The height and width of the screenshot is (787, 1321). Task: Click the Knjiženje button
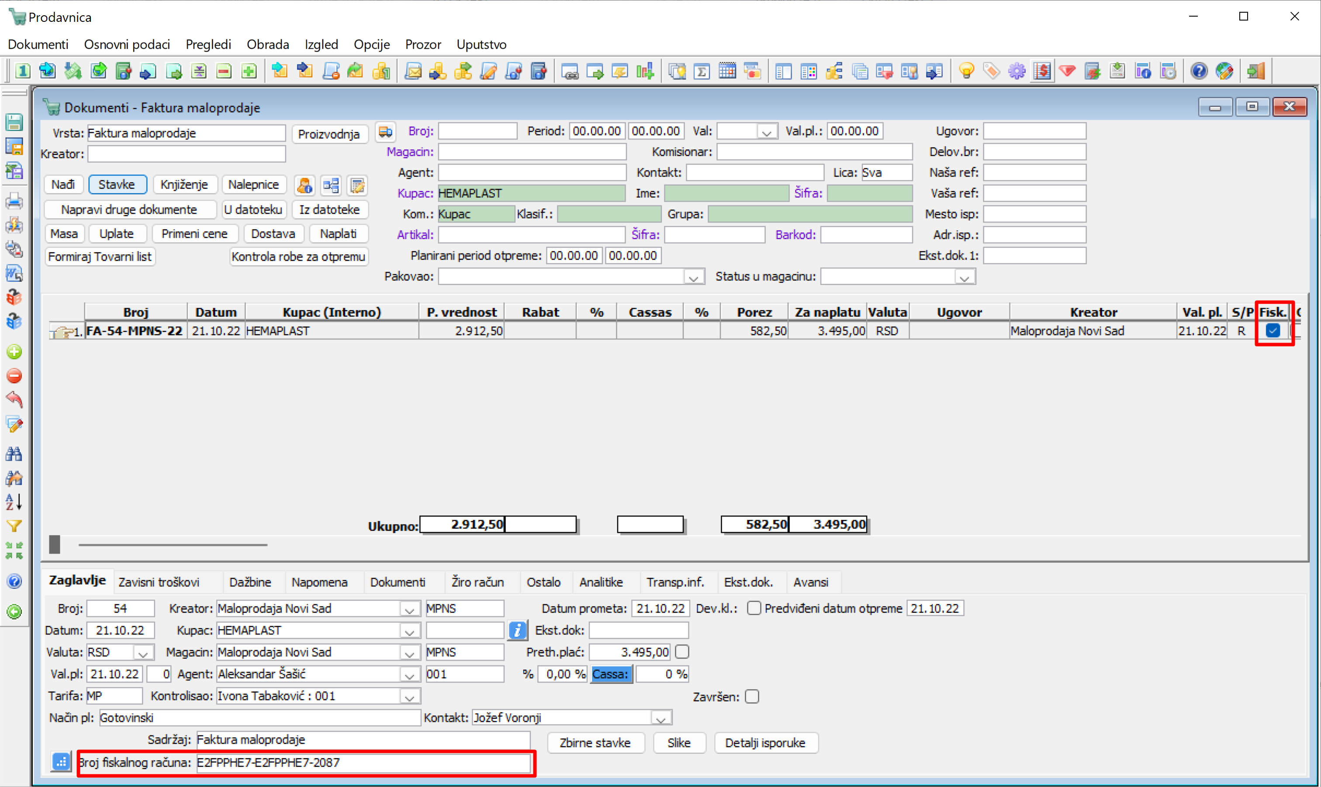click(x=184, y=184)
